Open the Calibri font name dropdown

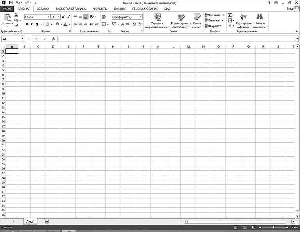pyautogui.click(x=48, y=17)
